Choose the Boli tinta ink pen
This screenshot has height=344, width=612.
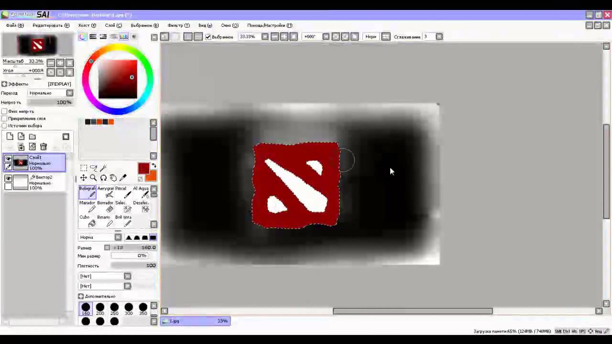[x=123, y=221]
